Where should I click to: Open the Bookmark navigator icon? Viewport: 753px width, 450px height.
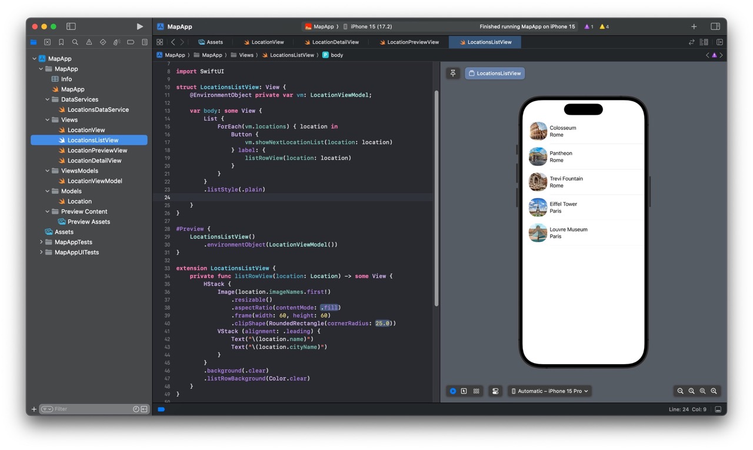click(61, 42)
